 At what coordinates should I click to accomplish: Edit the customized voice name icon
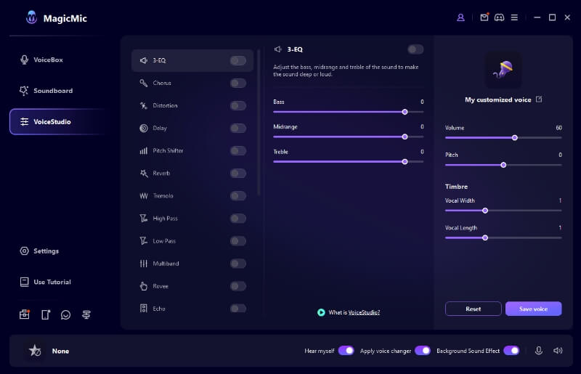point(539,99)
